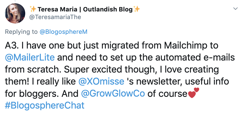Click Teresa Maria's profile photo
The width and height of the screenshot is (244, 114).
pos(15,13)
